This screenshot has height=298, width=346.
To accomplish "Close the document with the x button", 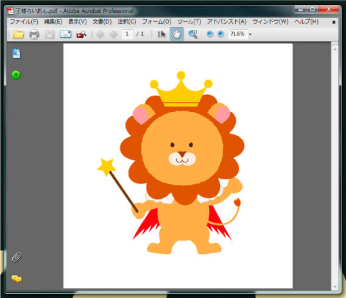I will tap(334, 22).
